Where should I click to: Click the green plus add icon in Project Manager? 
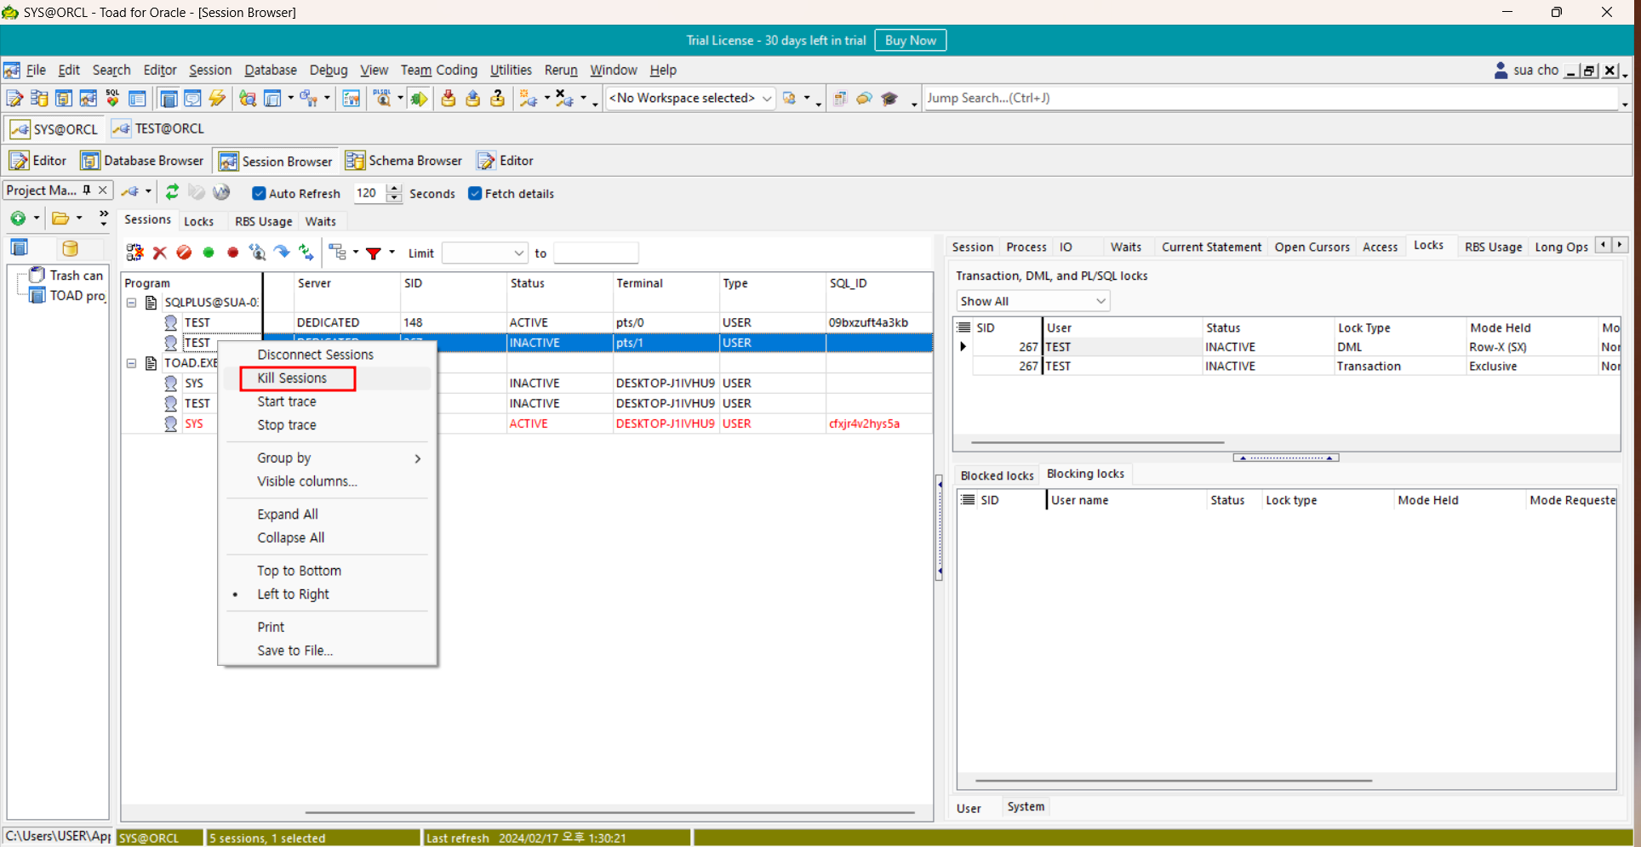[x=18, y=219]
